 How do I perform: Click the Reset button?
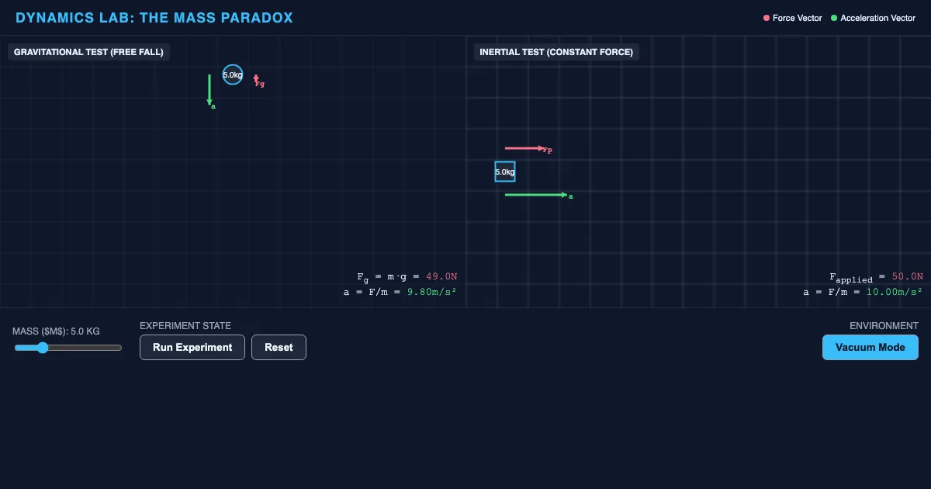279,348
